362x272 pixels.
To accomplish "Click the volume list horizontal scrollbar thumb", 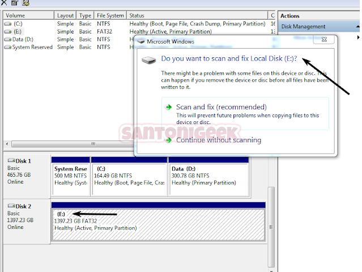I will click(73, 144).
